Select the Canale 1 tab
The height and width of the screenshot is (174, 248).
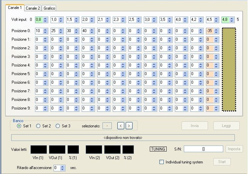(x=15, y=8)
